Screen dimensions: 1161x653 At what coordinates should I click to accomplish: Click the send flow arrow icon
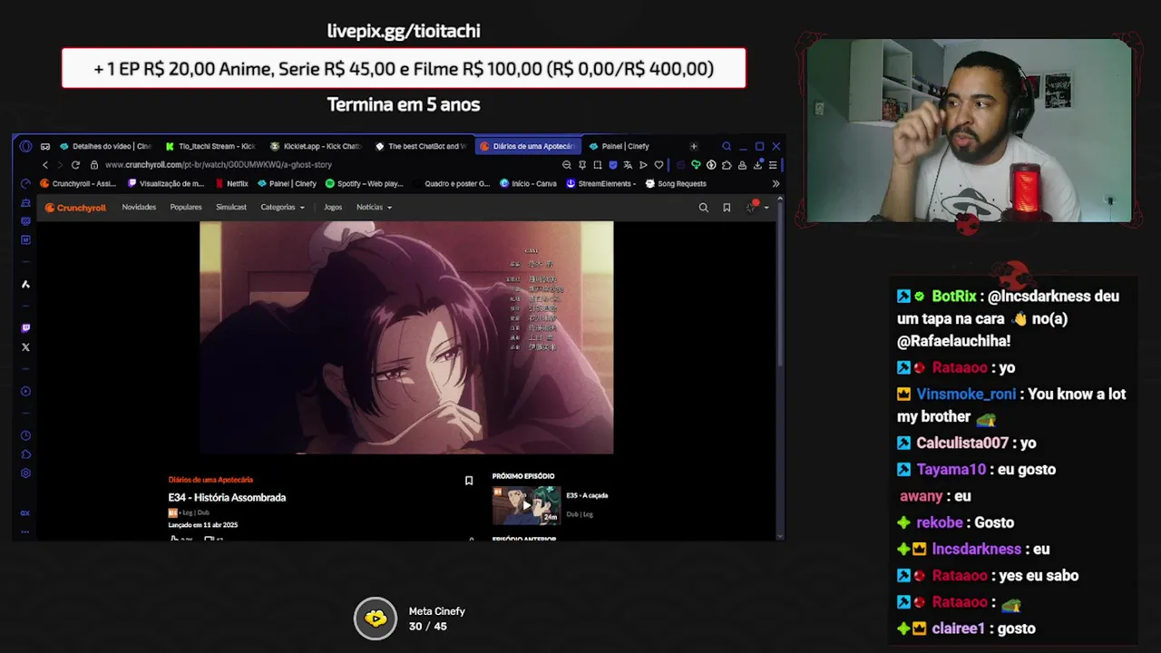tap(643, 165)
